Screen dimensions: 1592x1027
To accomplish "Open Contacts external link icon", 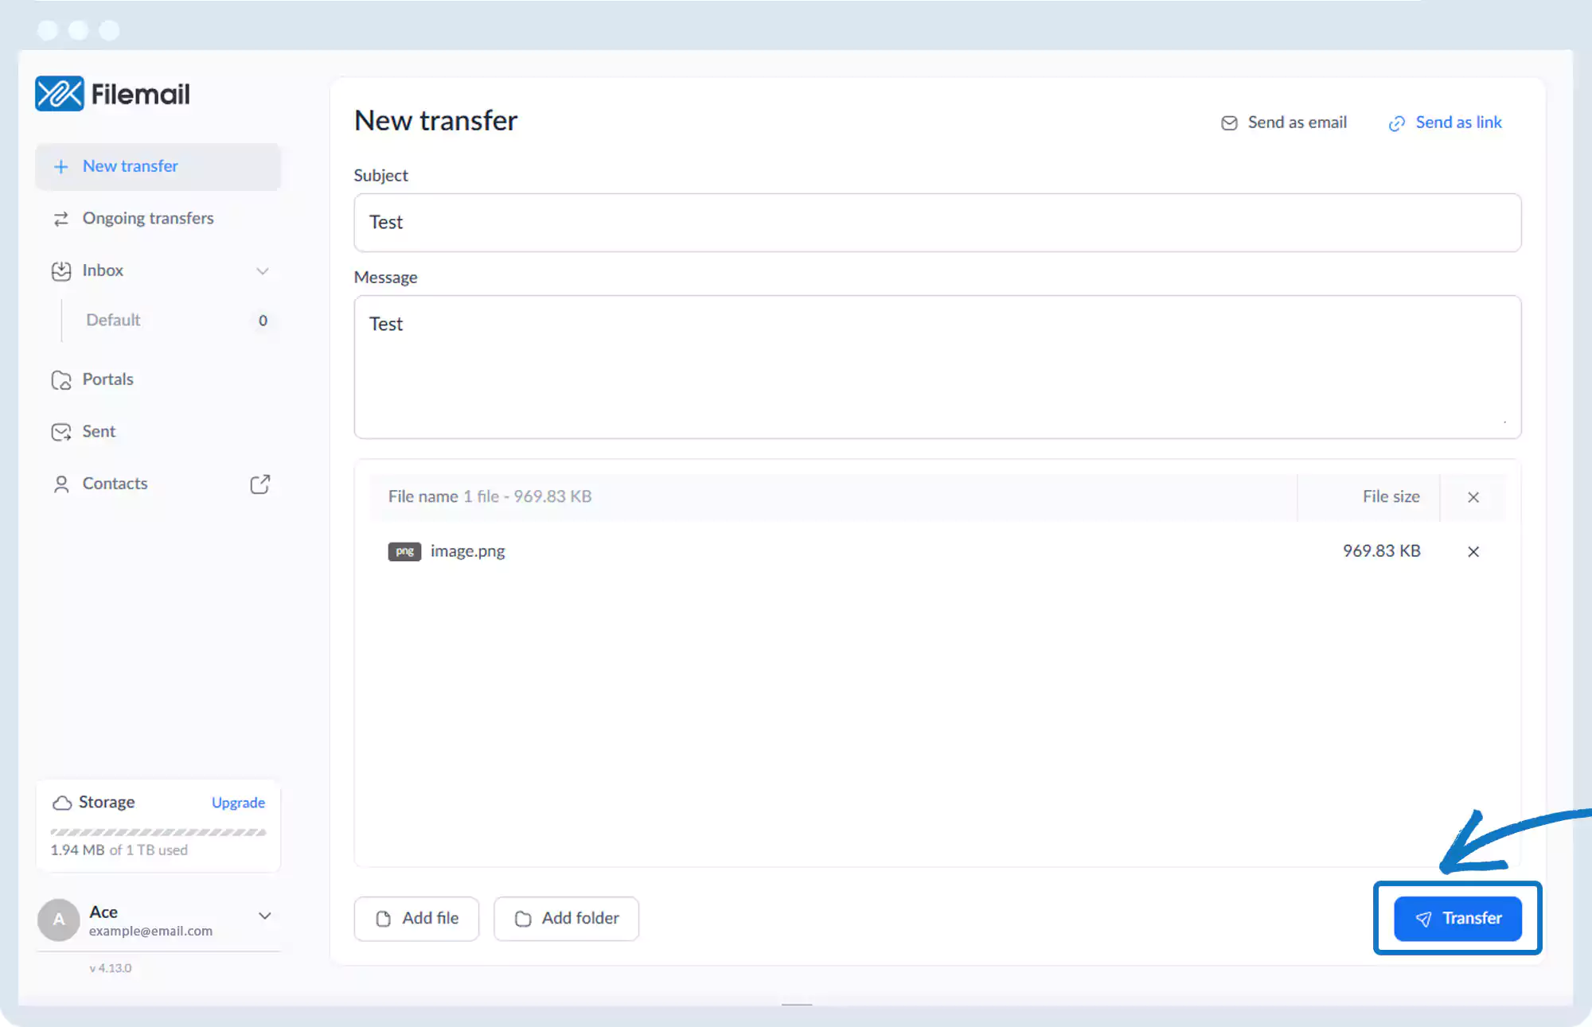I will coord(259,484).
